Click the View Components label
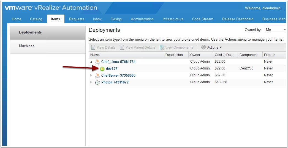The image size is (288, 148). click(x=179, y=48)
